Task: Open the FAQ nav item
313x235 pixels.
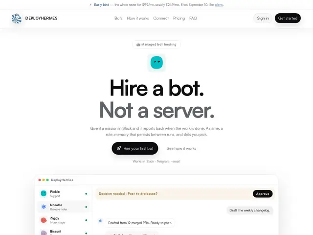Action: point(193,18)
